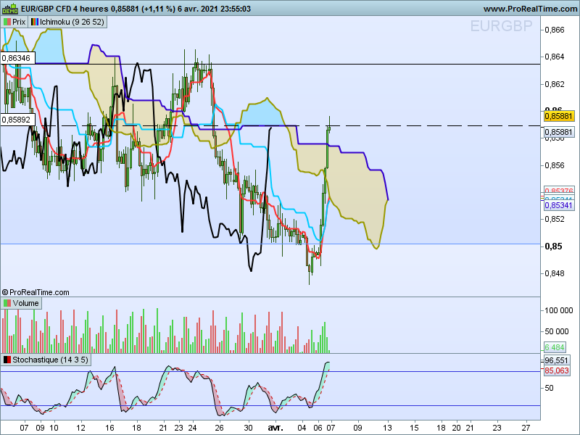The image size is (580, 435).
Task: Click the 0,85341 Ichimoku value tag
Action: pyautogui.click(x=558, y=205)
